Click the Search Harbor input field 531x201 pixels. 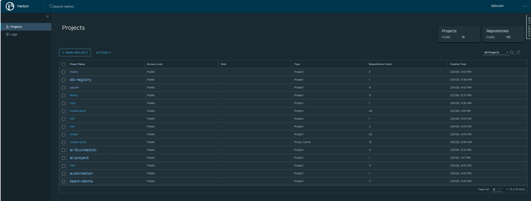(x=65, y=6)
